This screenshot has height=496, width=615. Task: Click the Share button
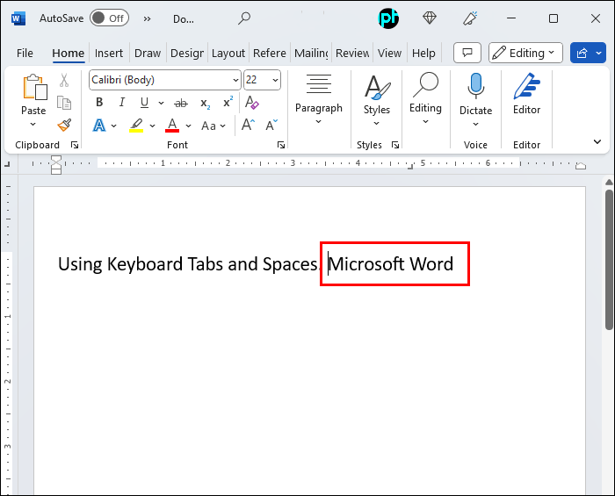pos(582,53)
